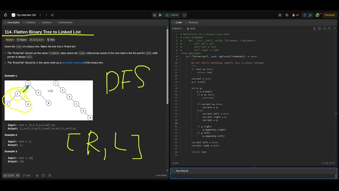Screen dimensions: 339x191
Task: Click the LeetCode logo icon
Action: point(6,15)
